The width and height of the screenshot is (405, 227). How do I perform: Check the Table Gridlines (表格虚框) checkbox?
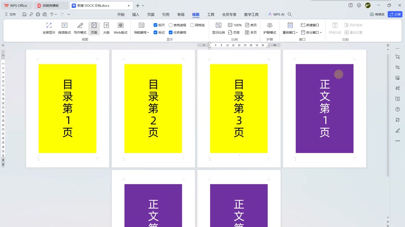pos(170,25)
